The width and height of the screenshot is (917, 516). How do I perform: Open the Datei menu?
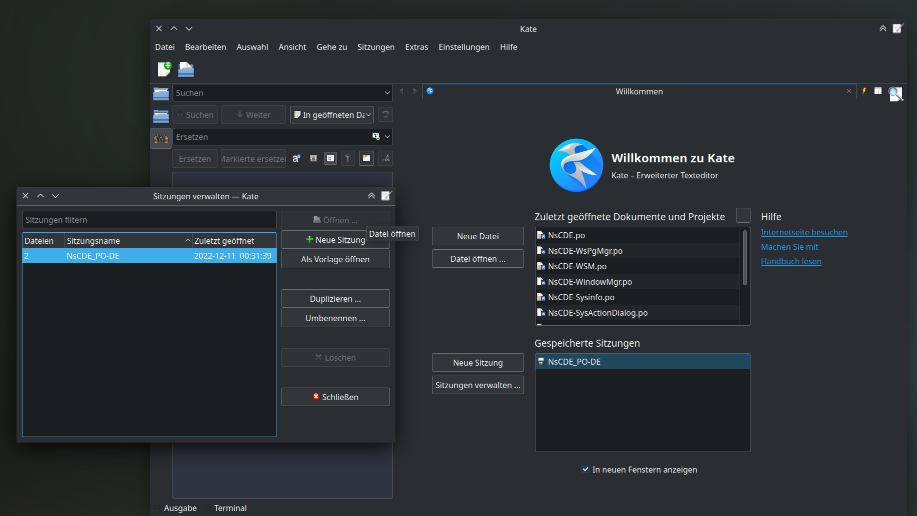coord(165,47)
